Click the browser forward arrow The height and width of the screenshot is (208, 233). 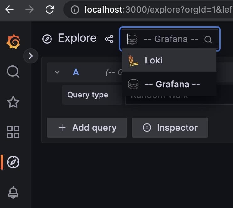[30, 9]
